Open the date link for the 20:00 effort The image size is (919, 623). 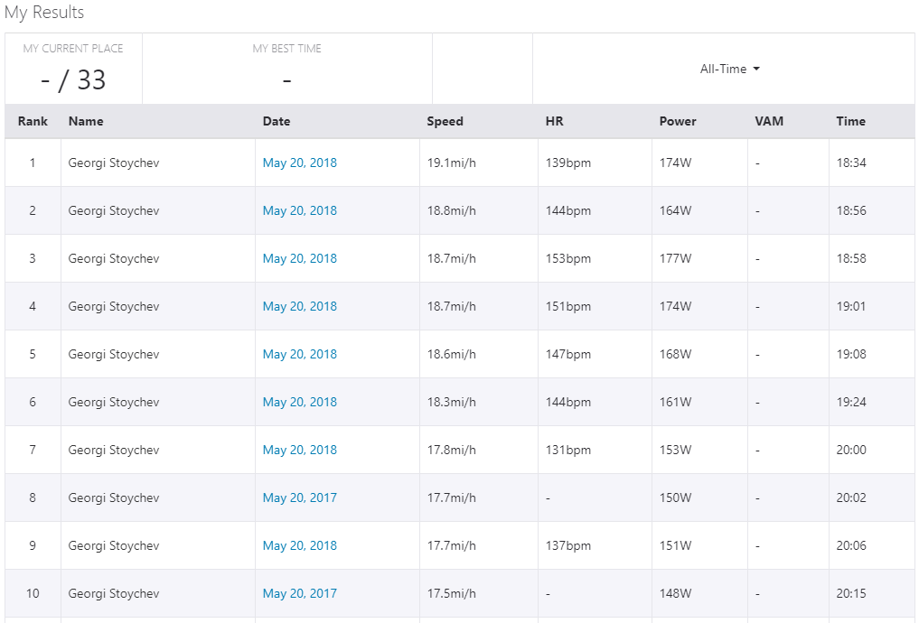click(299, 451)
